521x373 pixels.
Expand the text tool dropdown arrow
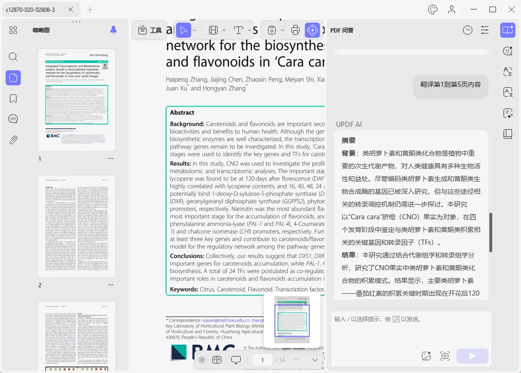coord(250,30)
